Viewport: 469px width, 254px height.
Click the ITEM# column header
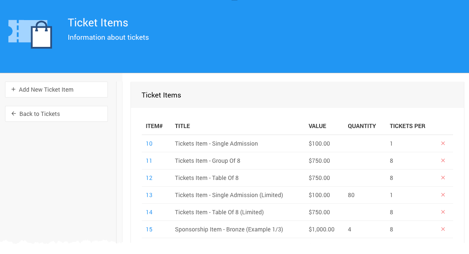pyautogui.click(x=154, y=126)
